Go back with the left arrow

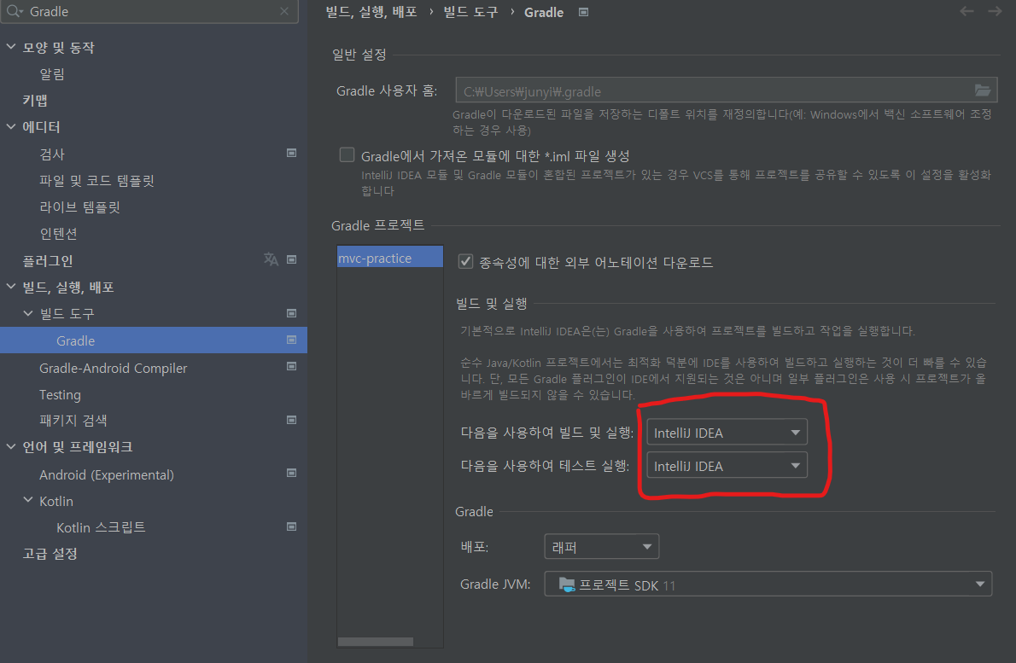click(966, 11)
